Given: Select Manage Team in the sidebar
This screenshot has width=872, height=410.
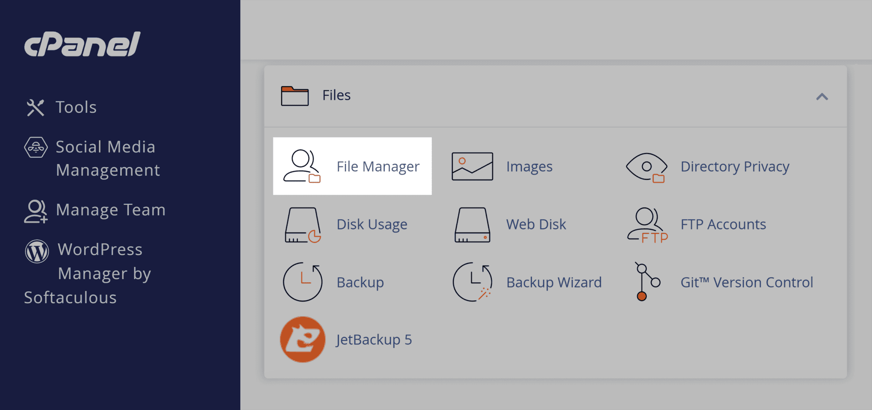Looking at the screenshot, I should (x=110, y=210).
